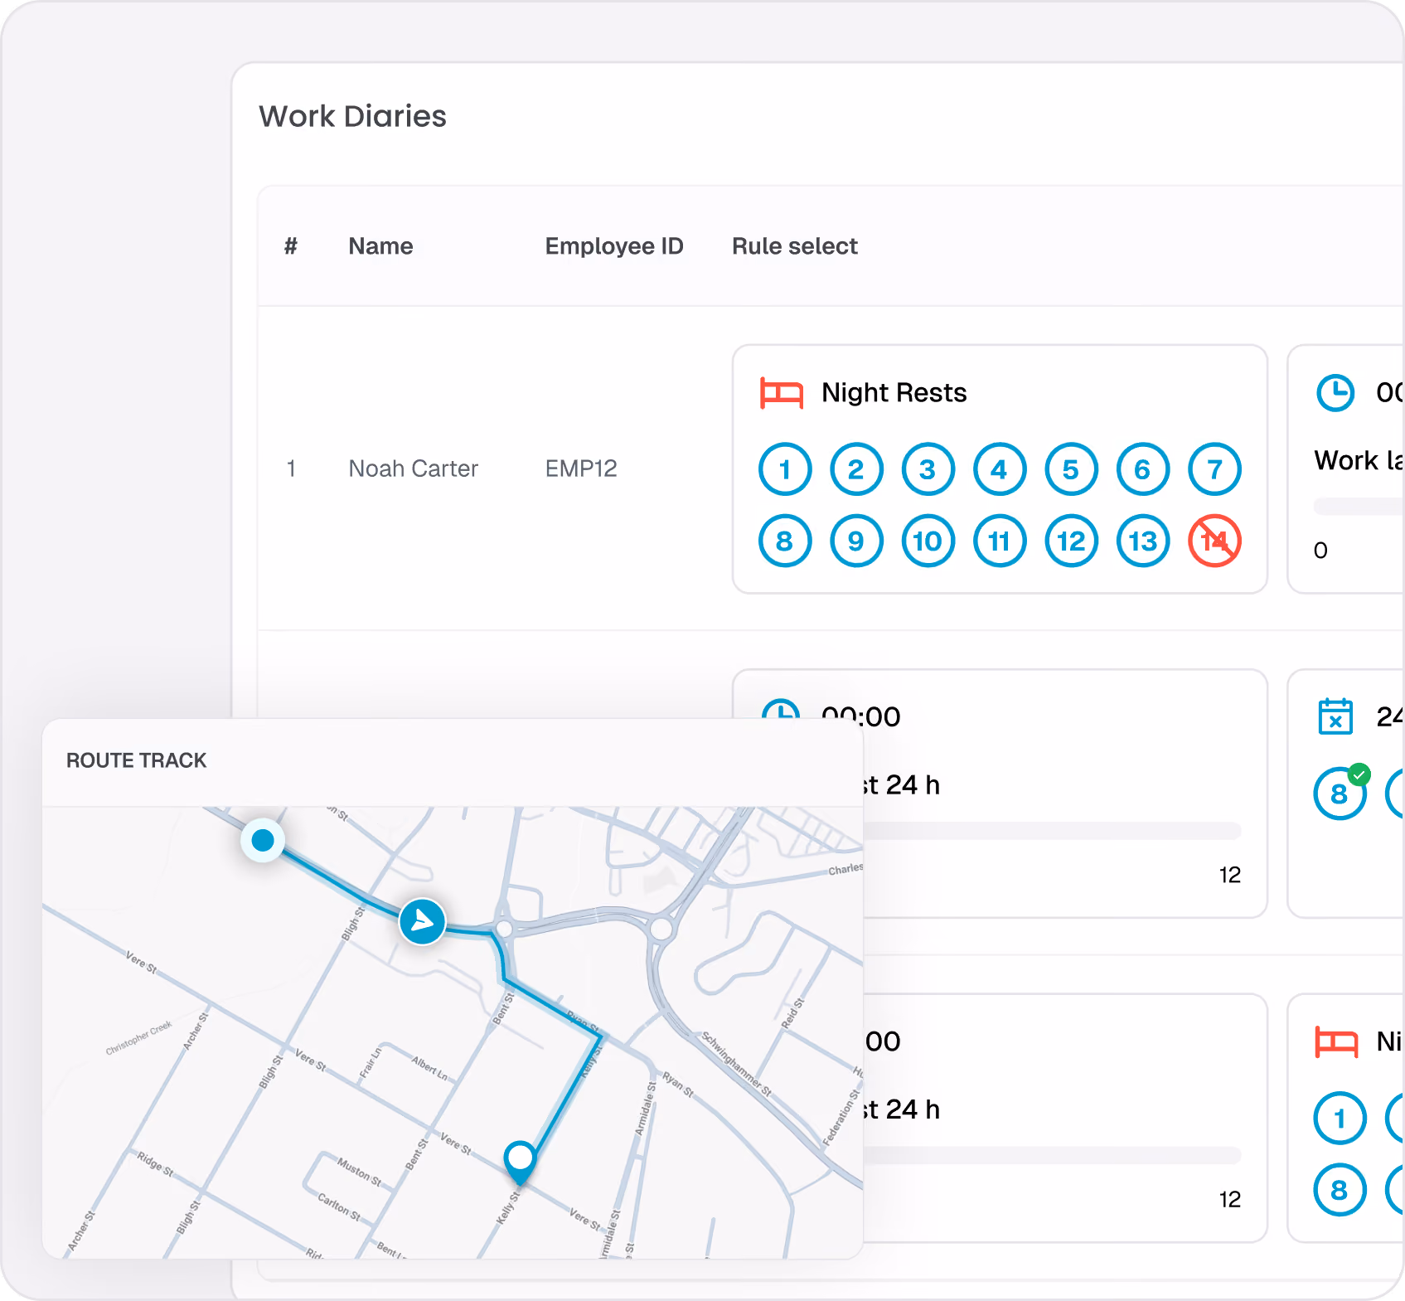
Task: Click the Carlton St label on the map
Action: click(339, 1206)
